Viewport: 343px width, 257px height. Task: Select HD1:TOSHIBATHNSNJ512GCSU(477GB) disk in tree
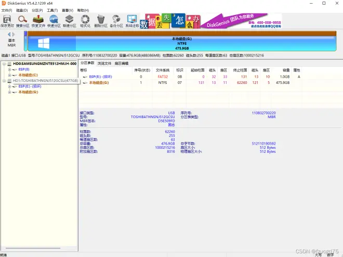[x=45, y=81]
